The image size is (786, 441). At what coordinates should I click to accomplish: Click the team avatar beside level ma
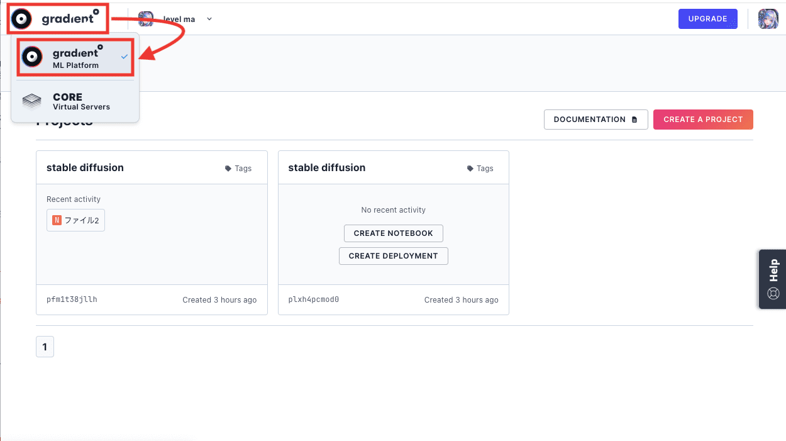[x=146, y=19]
